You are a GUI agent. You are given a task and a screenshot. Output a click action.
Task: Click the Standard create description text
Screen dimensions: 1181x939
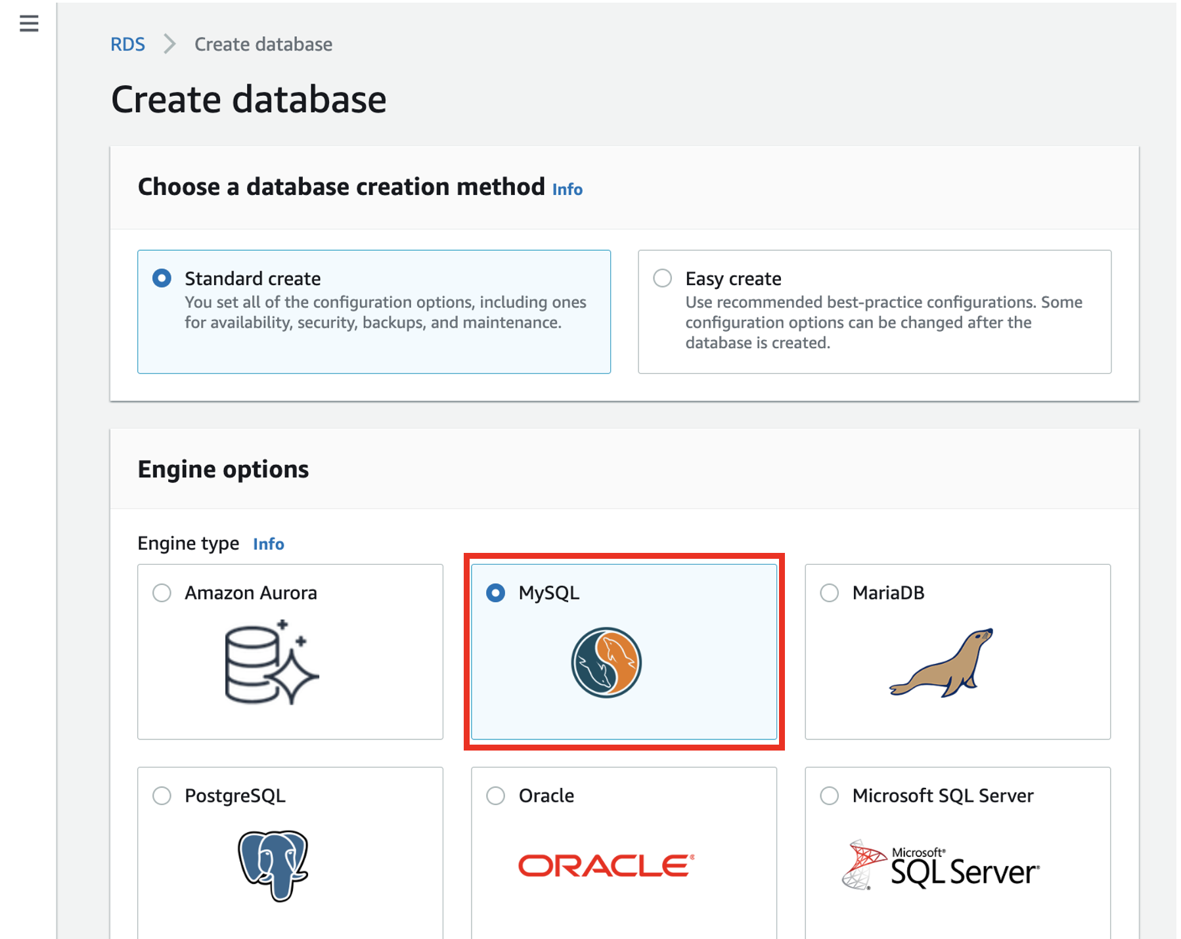(x=386, y=313)
